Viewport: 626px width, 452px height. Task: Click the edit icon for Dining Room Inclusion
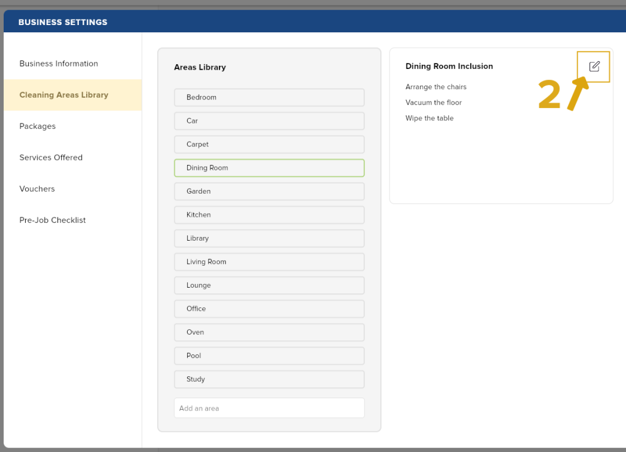(594, 66)
